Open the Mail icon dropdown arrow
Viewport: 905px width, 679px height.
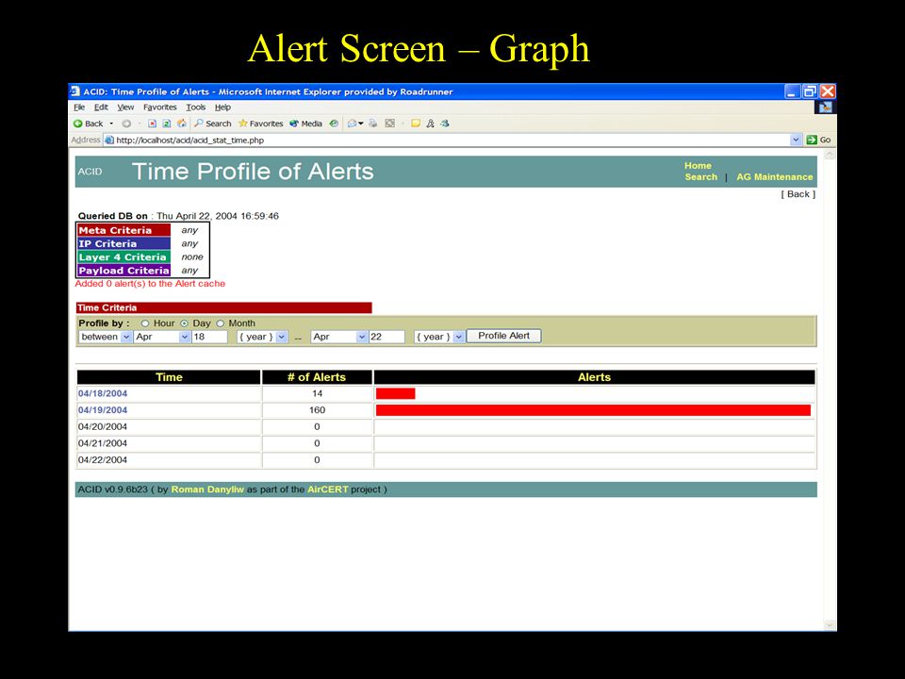click(361, 124)
